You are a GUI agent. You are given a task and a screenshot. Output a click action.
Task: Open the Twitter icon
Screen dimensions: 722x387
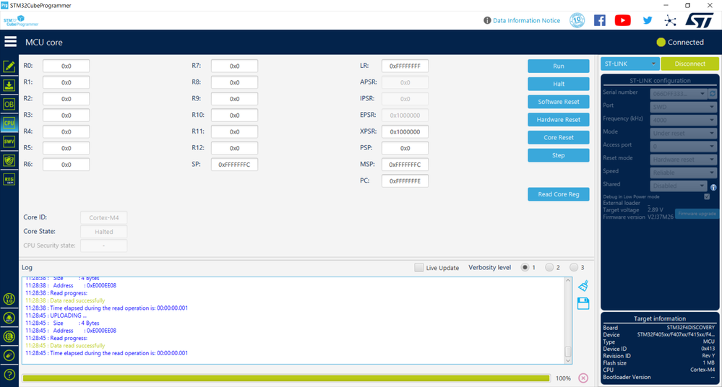pos(648,20)
